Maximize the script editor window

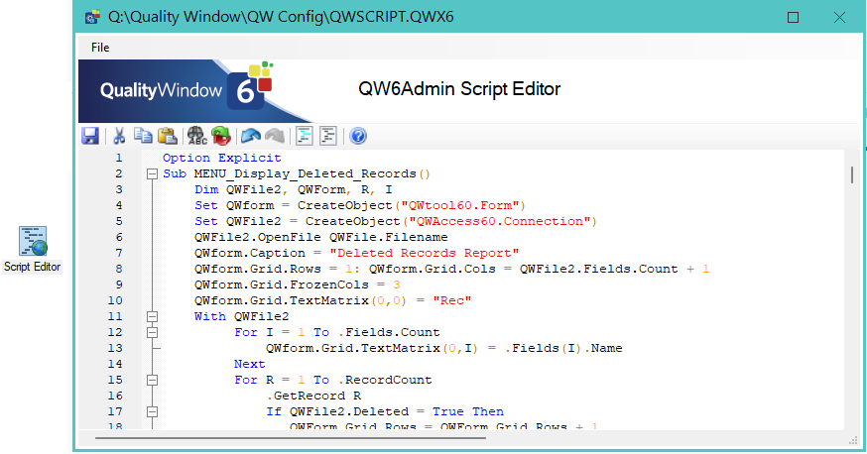(x=793, y=18)
